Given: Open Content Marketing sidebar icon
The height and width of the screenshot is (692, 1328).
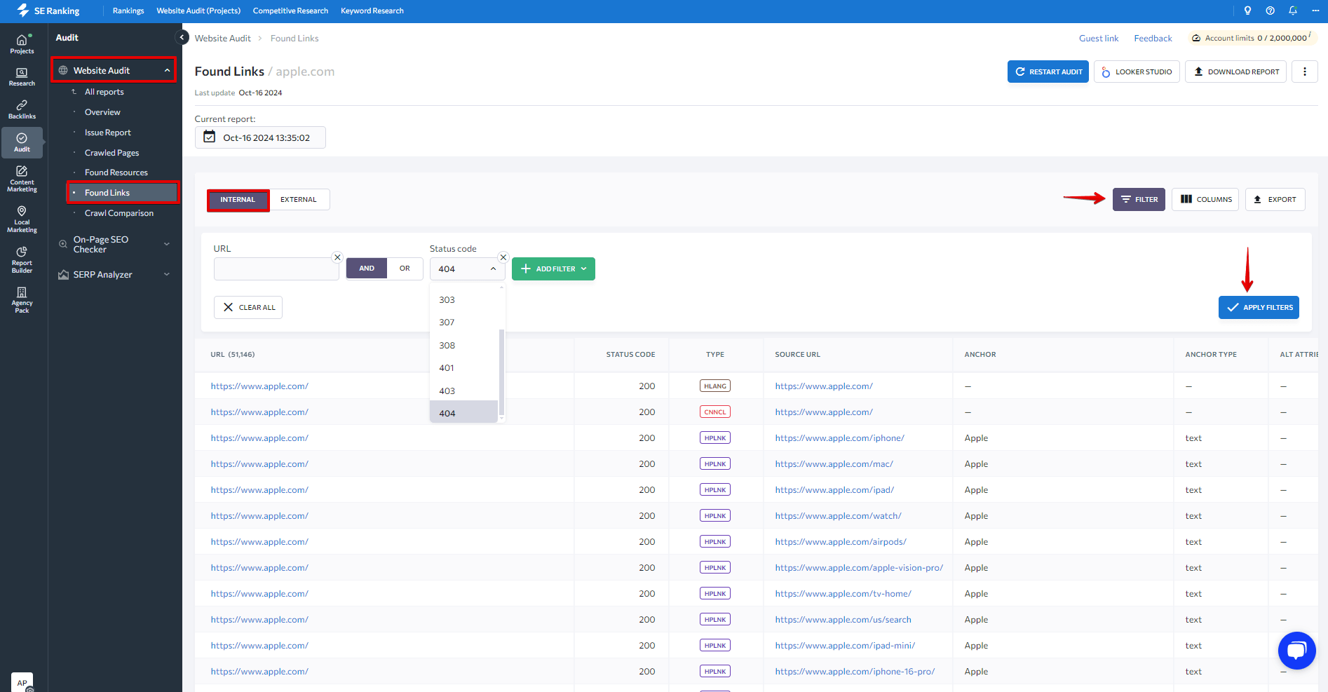Looking at the screenshot, I should pyautogui.click(x=22, y=179).
